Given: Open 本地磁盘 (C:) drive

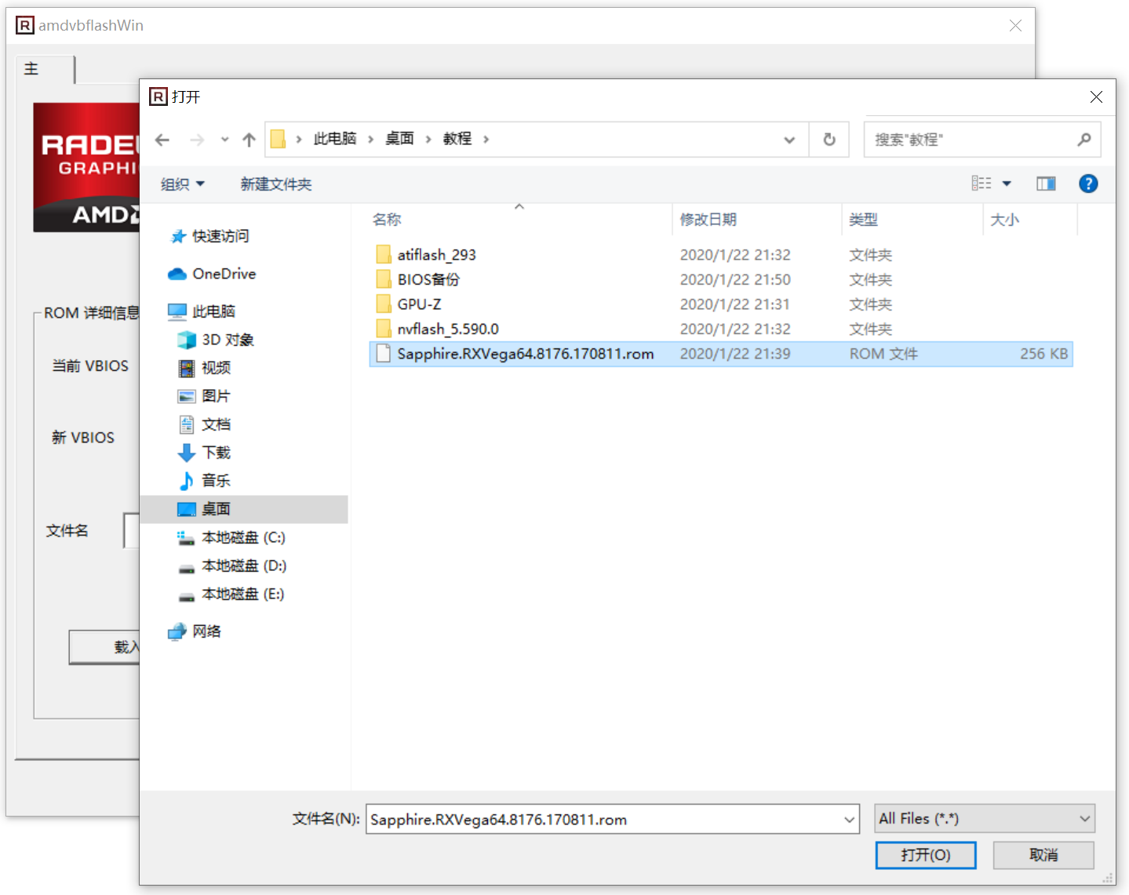Looking at the screenshot, I should tap(231, 537).
